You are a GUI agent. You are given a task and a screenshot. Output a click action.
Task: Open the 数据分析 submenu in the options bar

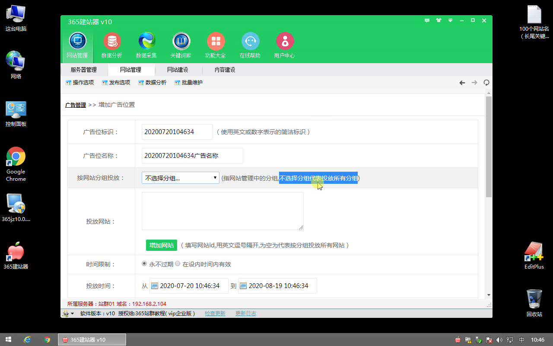(152, 83)
